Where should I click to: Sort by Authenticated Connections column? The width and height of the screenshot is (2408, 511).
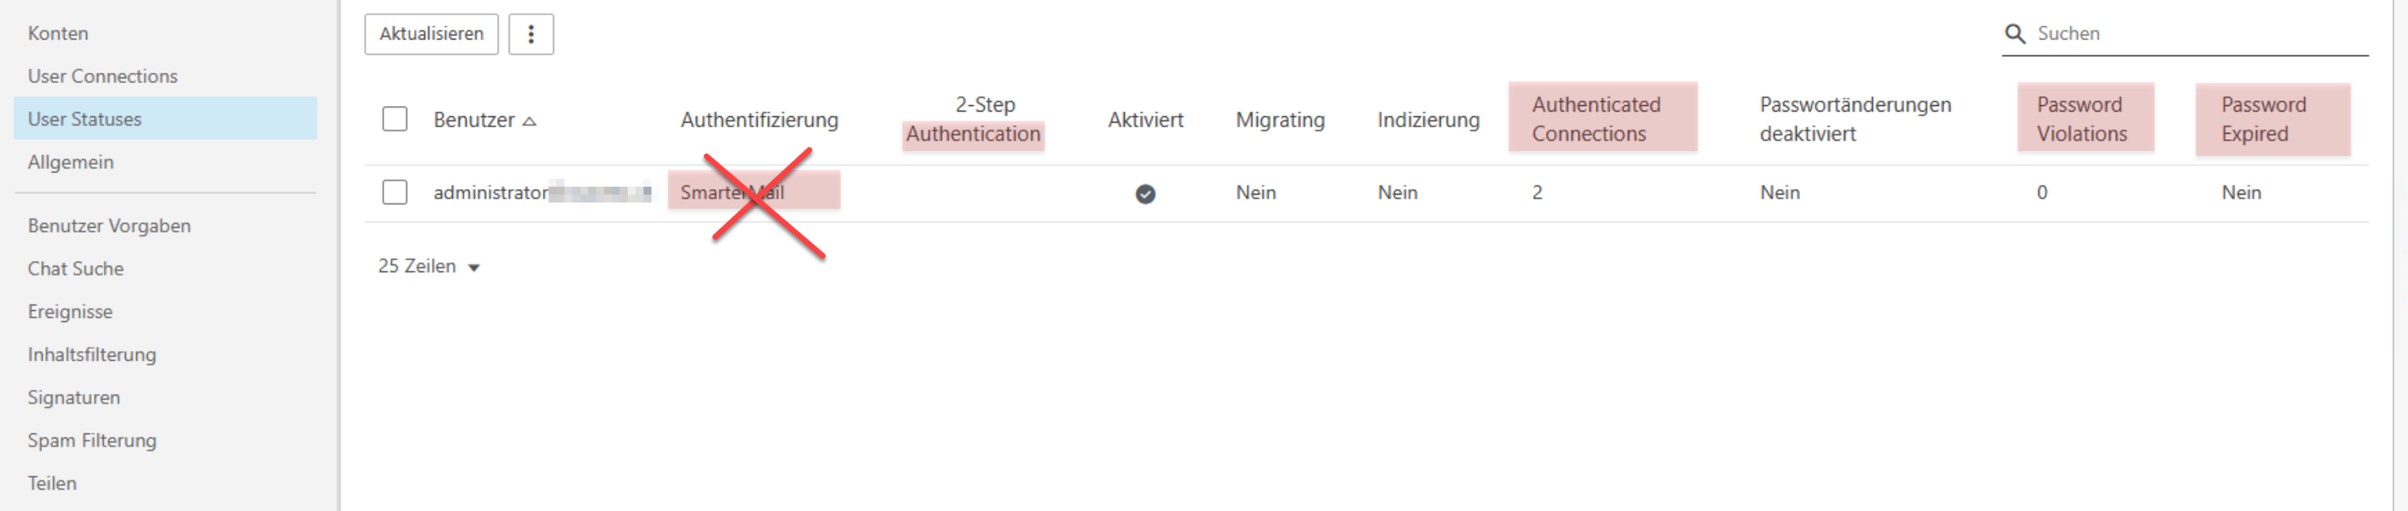(x=1596, y=119)
